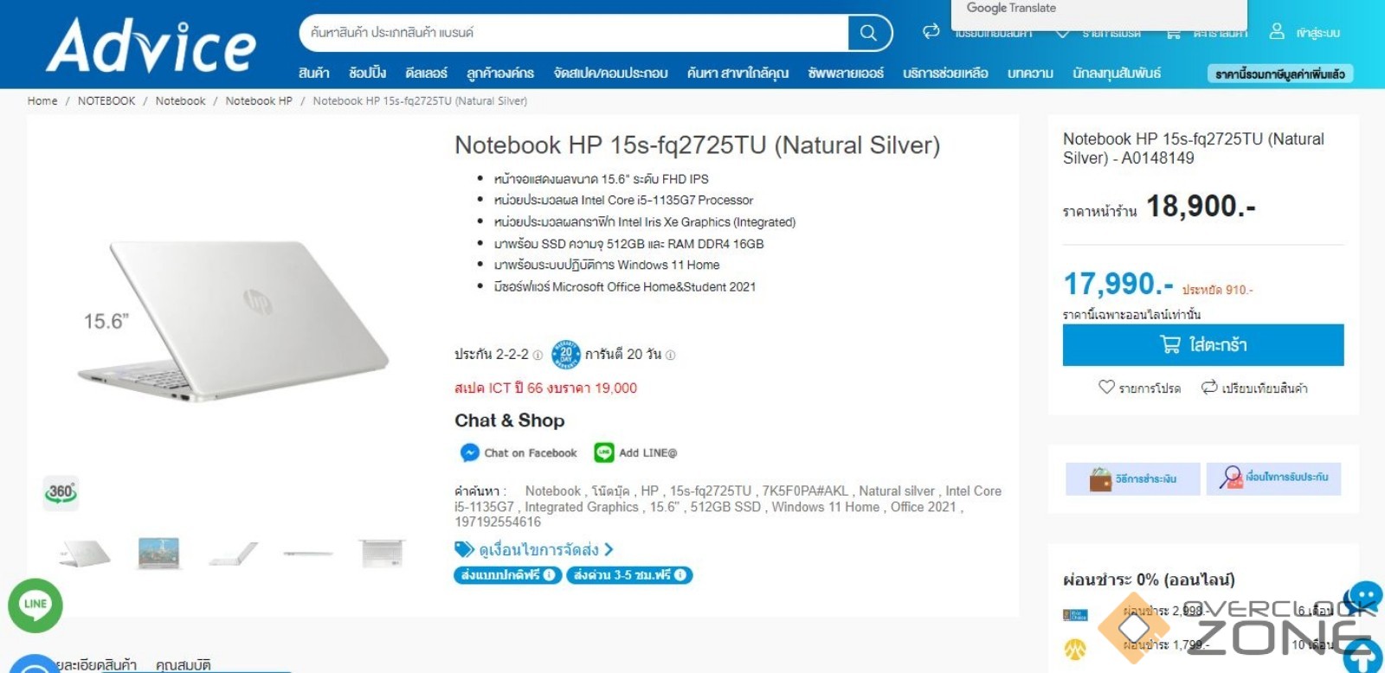Click the scroll-to-top arrow button
The width and height of the screenshot is (1385, 673).
click(x=1362, y=657)
